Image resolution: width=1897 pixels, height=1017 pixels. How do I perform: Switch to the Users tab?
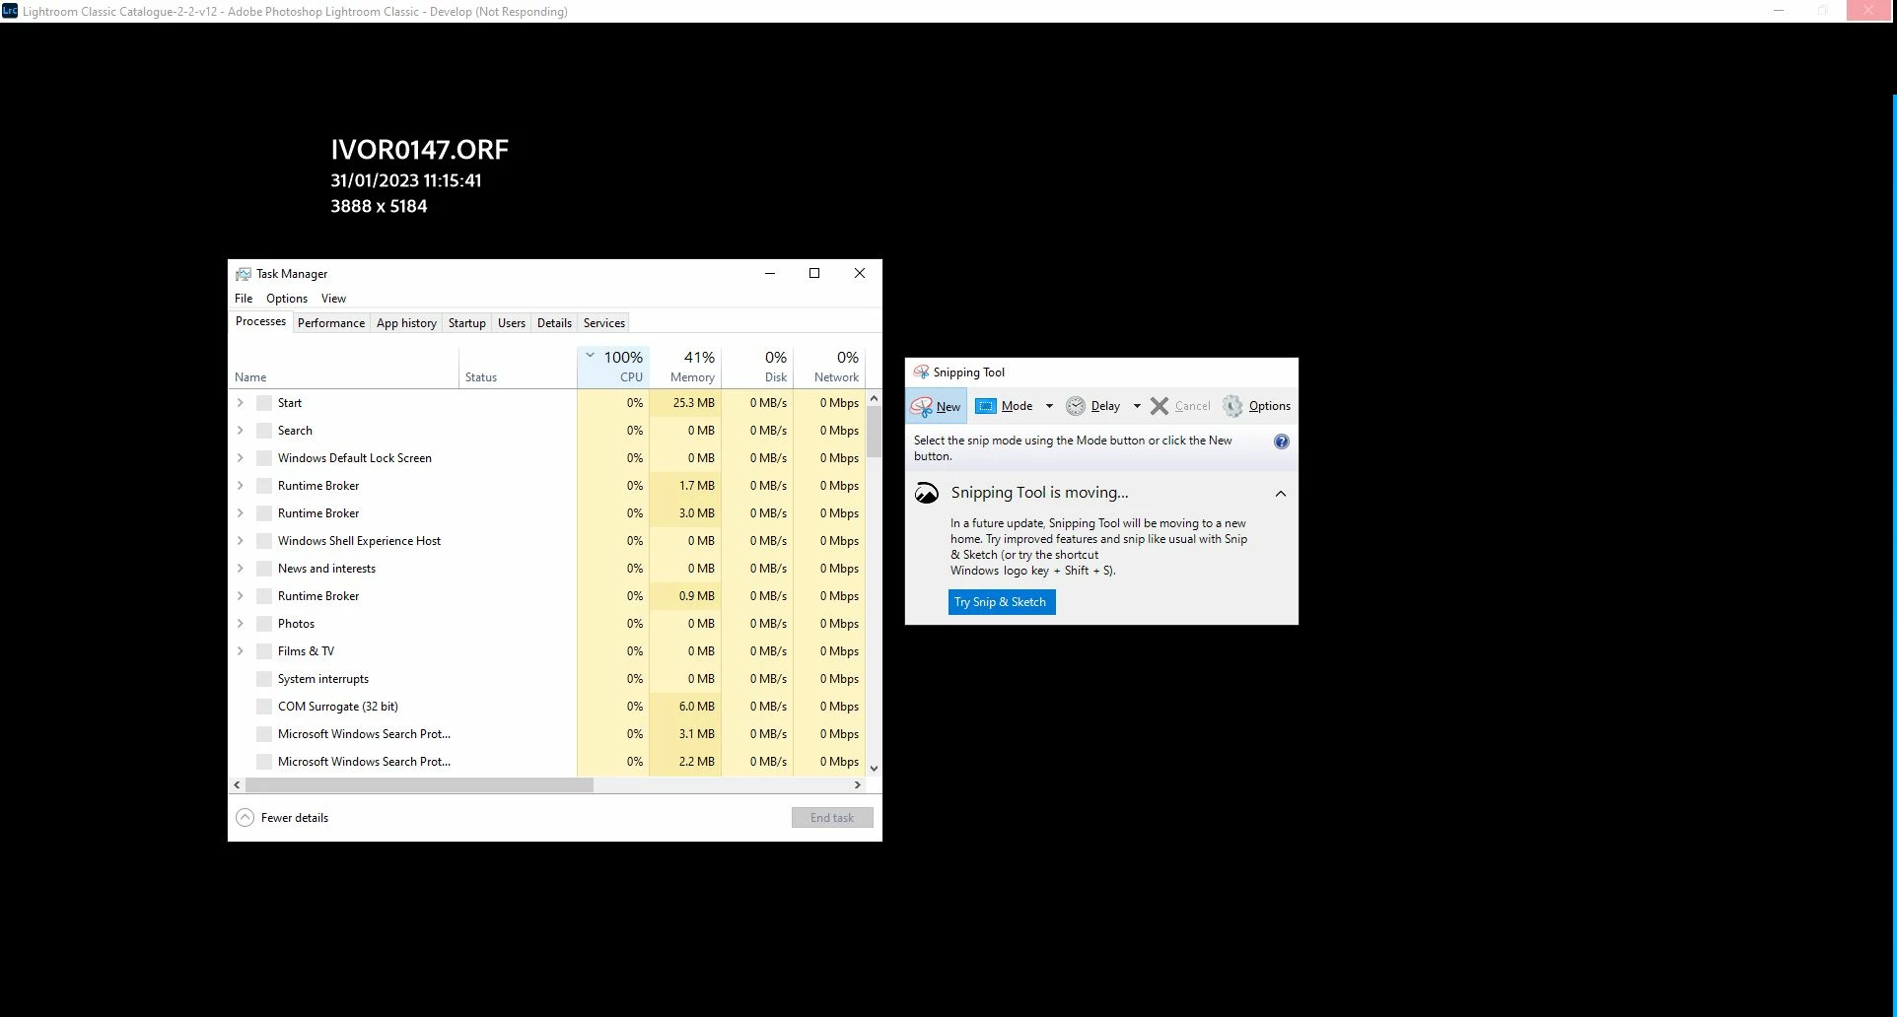coord(512,323)
